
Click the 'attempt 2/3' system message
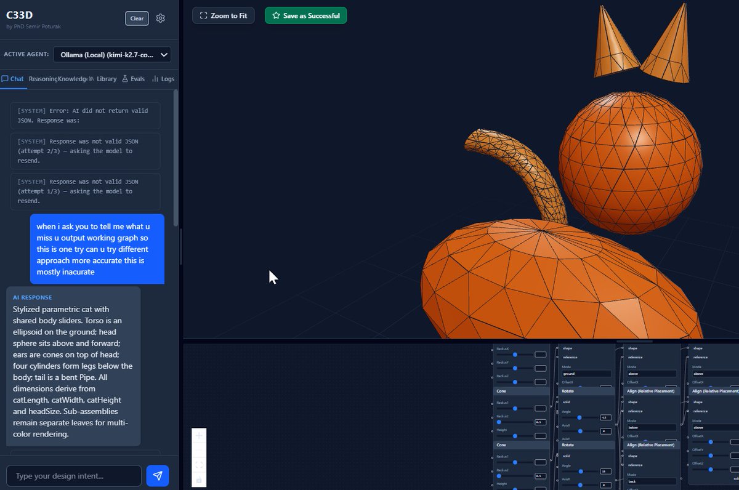pyautogui.click(x=86, y=151)
